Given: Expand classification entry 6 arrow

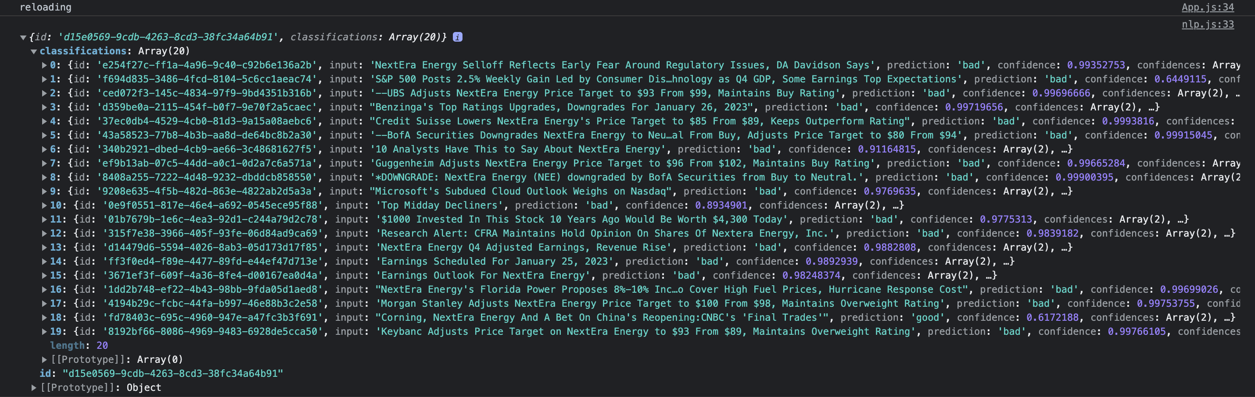Looking at the screenshot, I should pyautogui.click(x=44, y=149).
